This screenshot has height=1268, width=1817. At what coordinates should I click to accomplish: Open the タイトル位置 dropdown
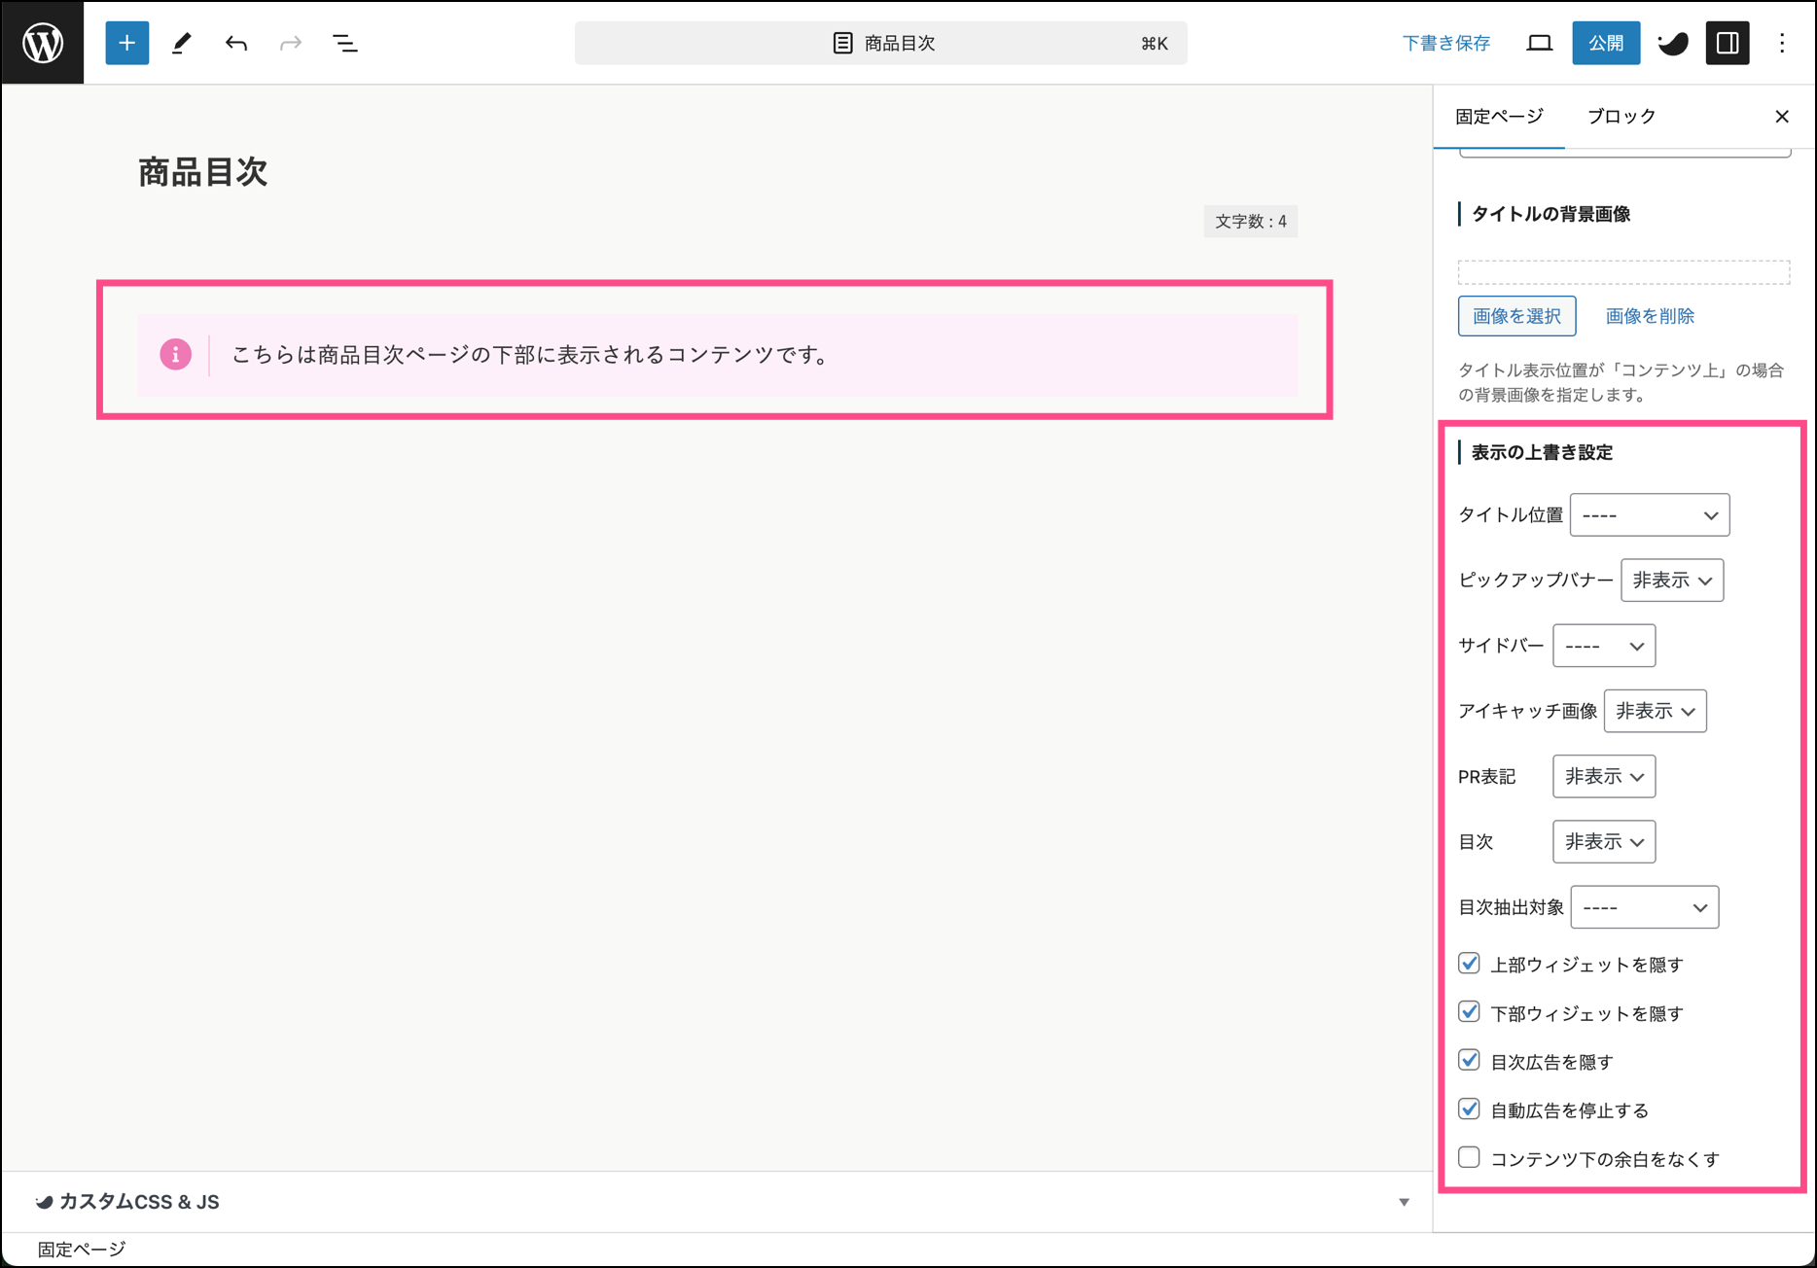[x=1649, y=515]
